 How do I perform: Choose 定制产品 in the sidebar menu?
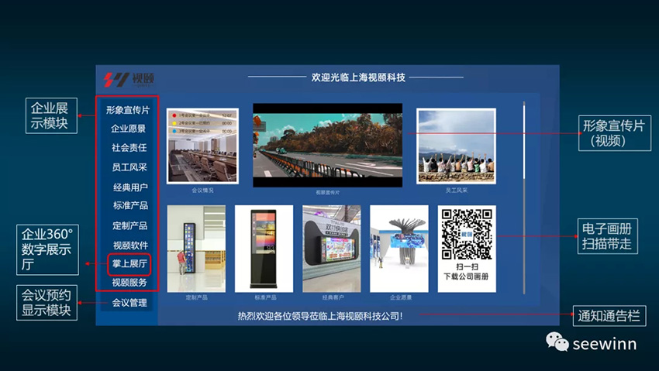(x=128, y=225)
